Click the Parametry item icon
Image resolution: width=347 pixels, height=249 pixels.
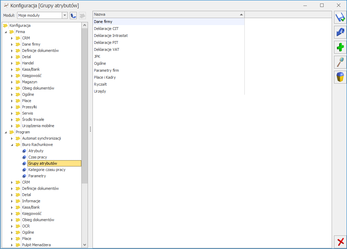[x=24, y=176]
